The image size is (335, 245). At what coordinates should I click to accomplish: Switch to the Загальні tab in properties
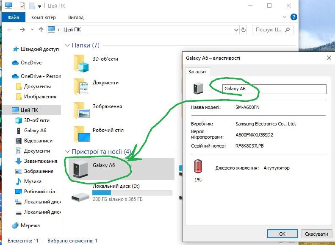(x=197, y=72)
